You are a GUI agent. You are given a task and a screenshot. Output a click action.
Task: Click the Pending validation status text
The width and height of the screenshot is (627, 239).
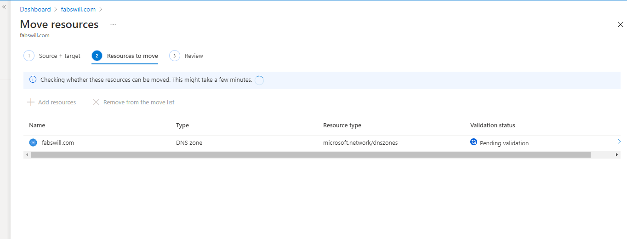coord(504,143)
